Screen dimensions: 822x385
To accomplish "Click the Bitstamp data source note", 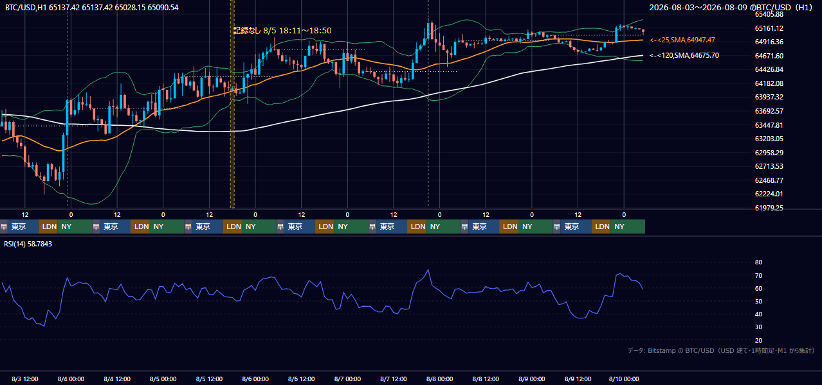I will (x=721, y=350).
